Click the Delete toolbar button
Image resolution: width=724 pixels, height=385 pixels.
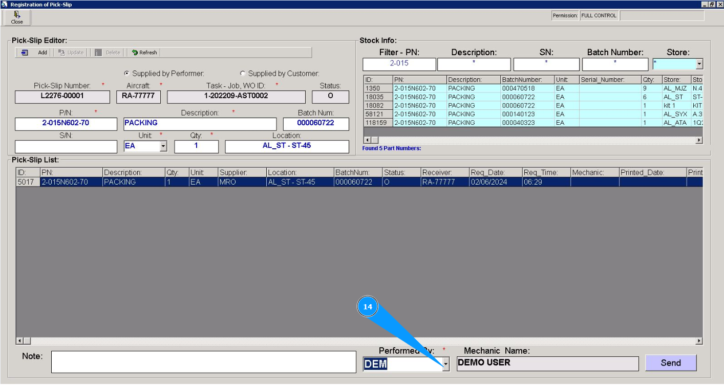click(108, 53)
